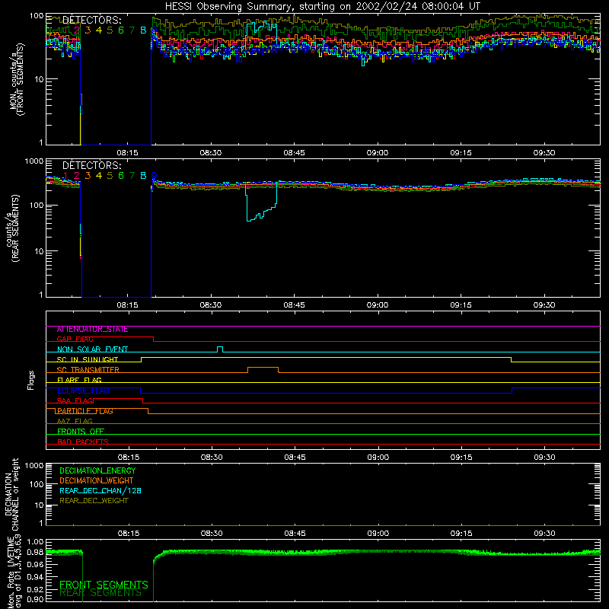Click the GAP_FLAG label
The image size is (609, 609).
tap(75, 339)
